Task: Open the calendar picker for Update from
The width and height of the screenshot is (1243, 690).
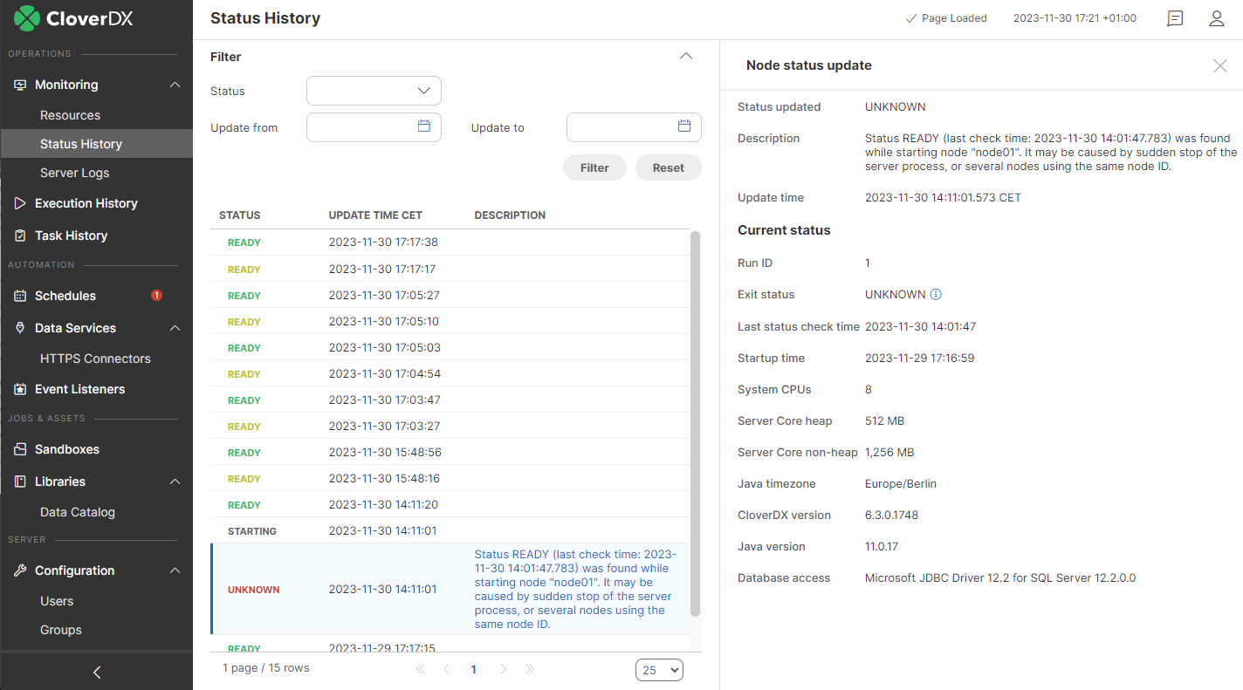Action: [424, 126]
